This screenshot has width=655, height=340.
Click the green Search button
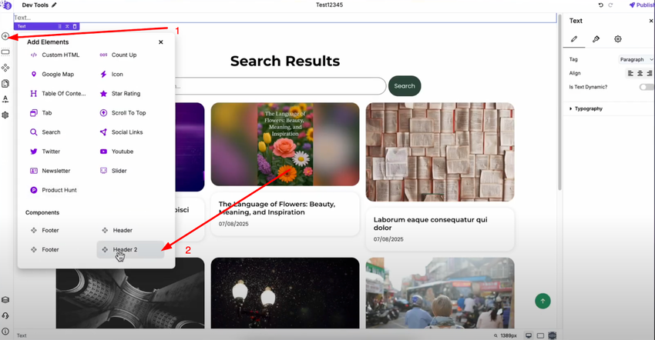click(405, 86)
